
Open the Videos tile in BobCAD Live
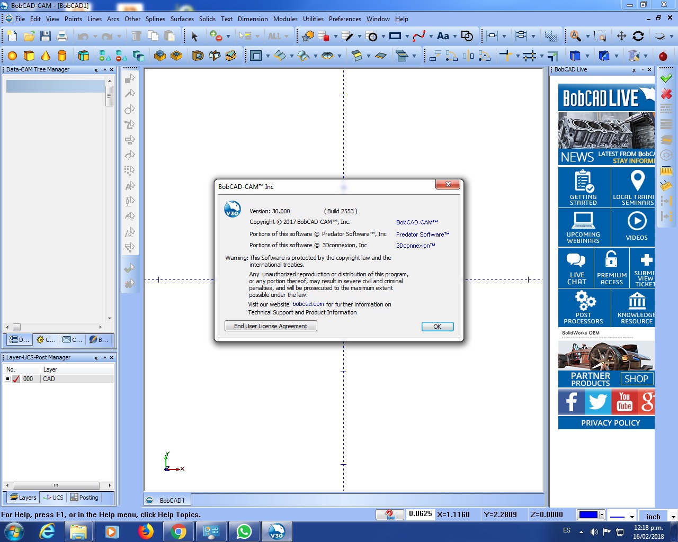tap(634, 227)
